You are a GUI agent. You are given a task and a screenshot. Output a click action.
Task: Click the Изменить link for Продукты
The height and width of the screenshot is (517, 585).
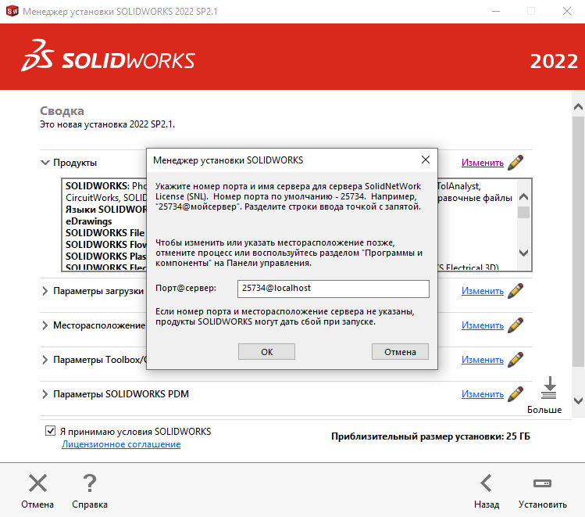[x=483, y=163]
